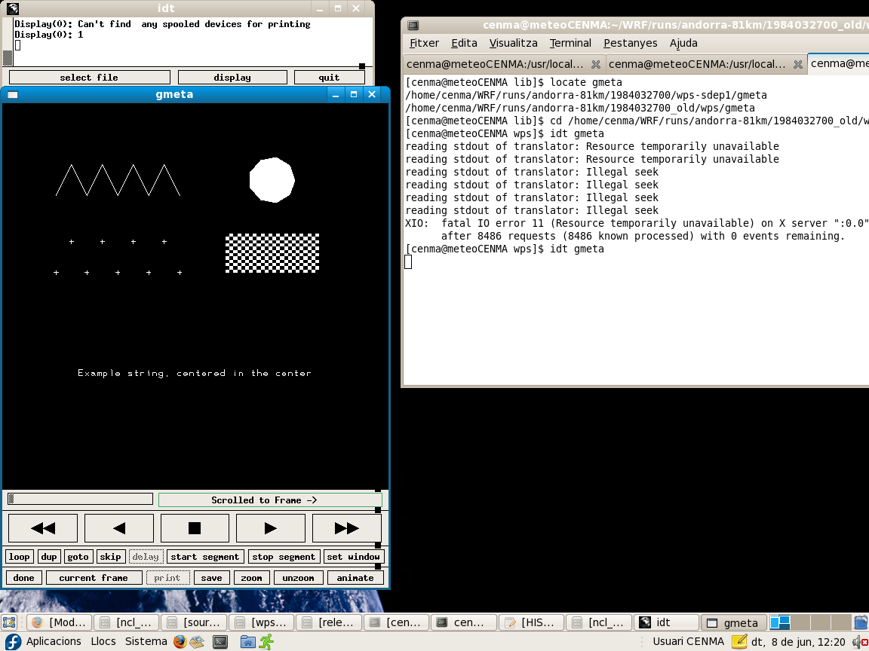Toggle the zoom button in gmeta
Screen dimensions: 869x651
[x=251, y=578]
